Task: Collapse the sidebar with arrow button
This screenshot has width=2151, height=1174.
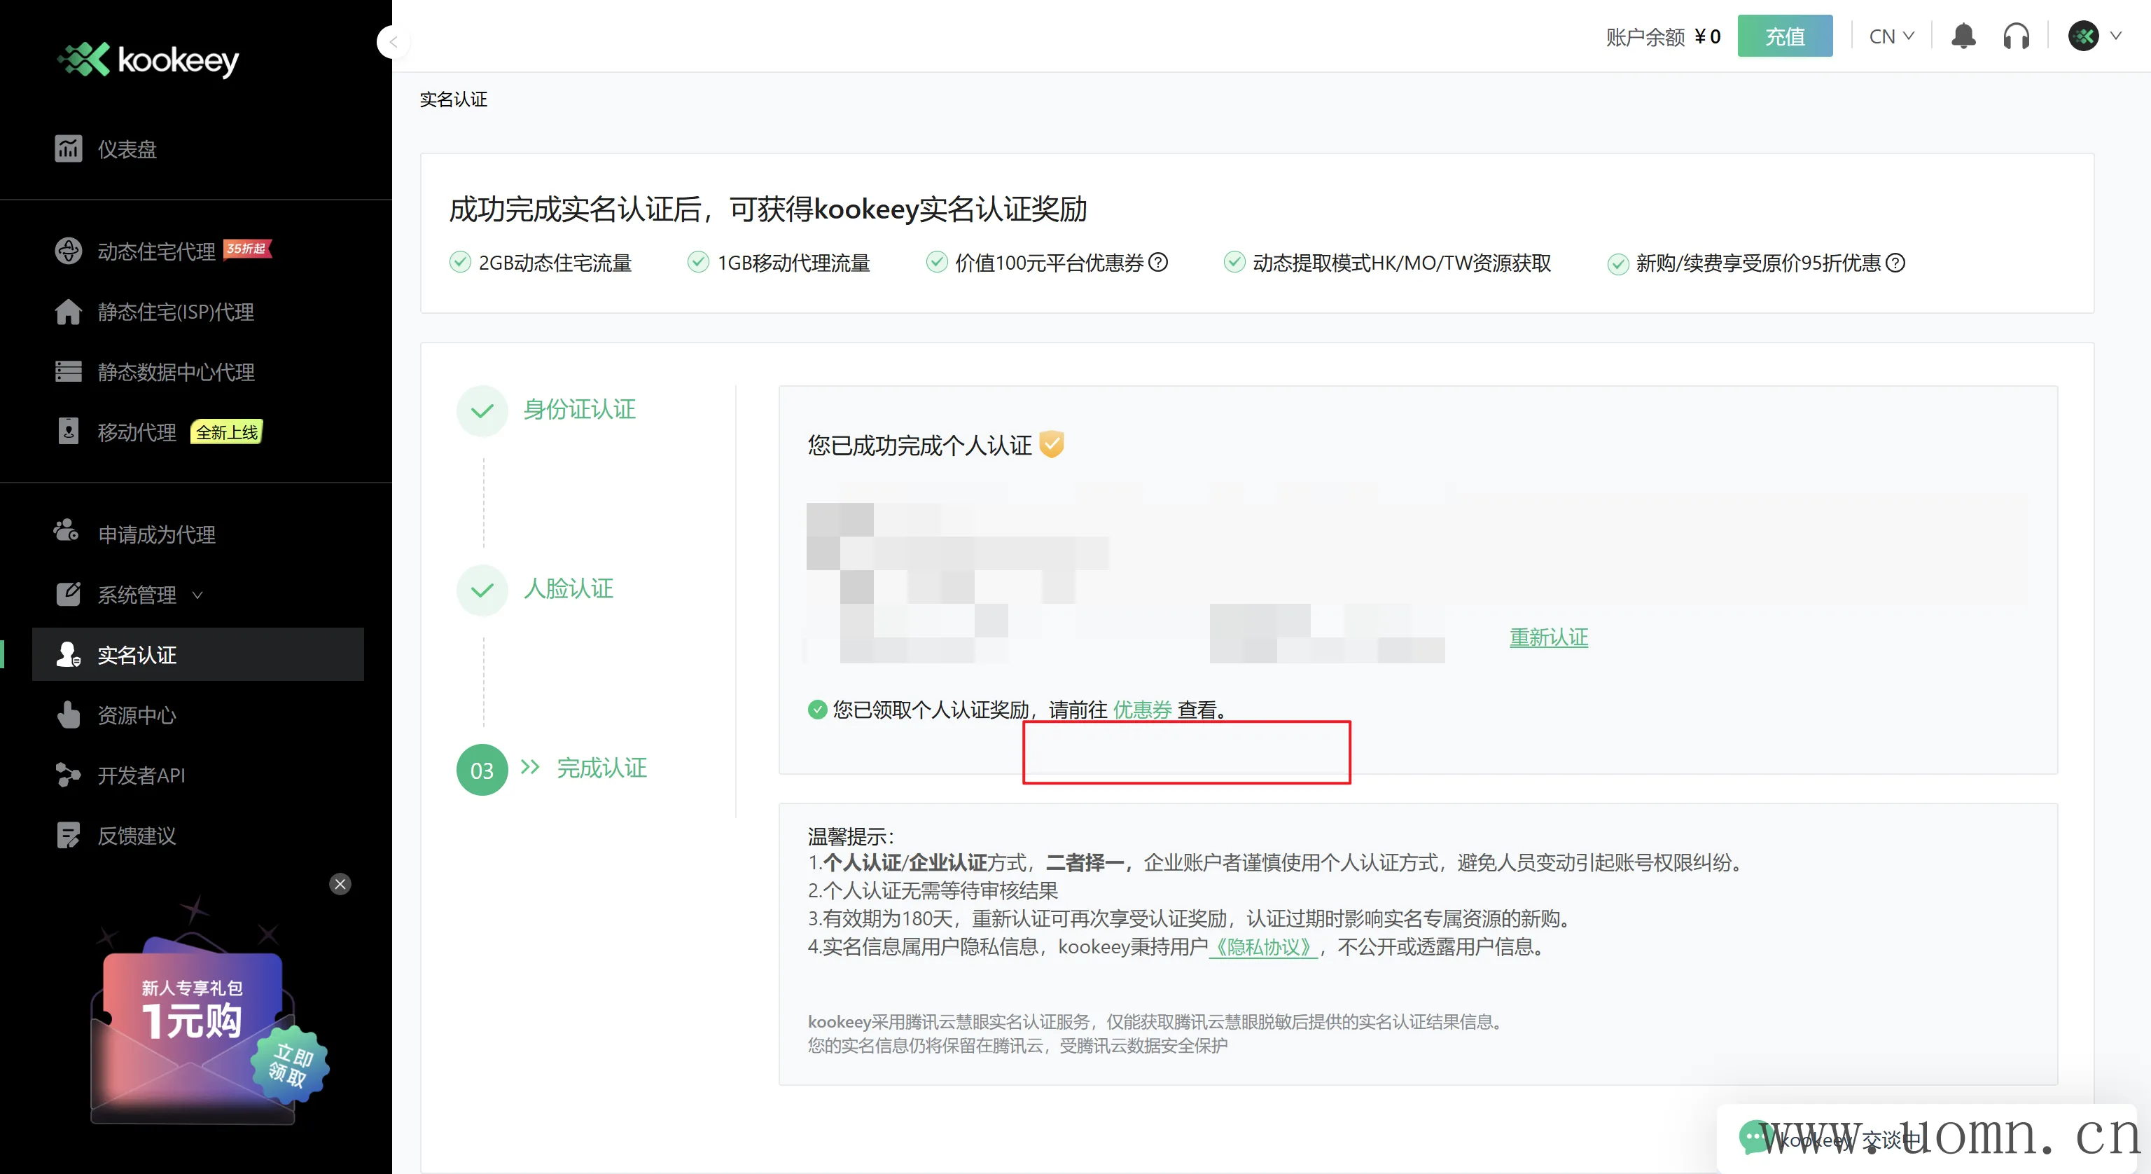Action: pyautogui.click(x=392, y=41)
